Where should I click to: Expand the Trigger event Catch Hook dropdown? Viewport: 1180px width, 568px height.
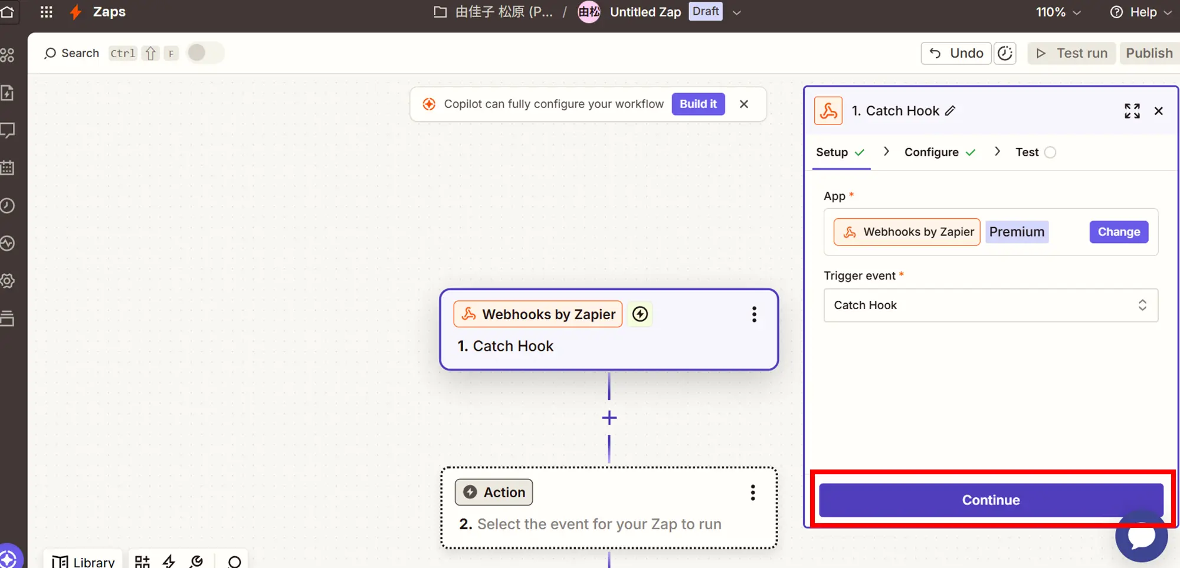coord(991,305)
